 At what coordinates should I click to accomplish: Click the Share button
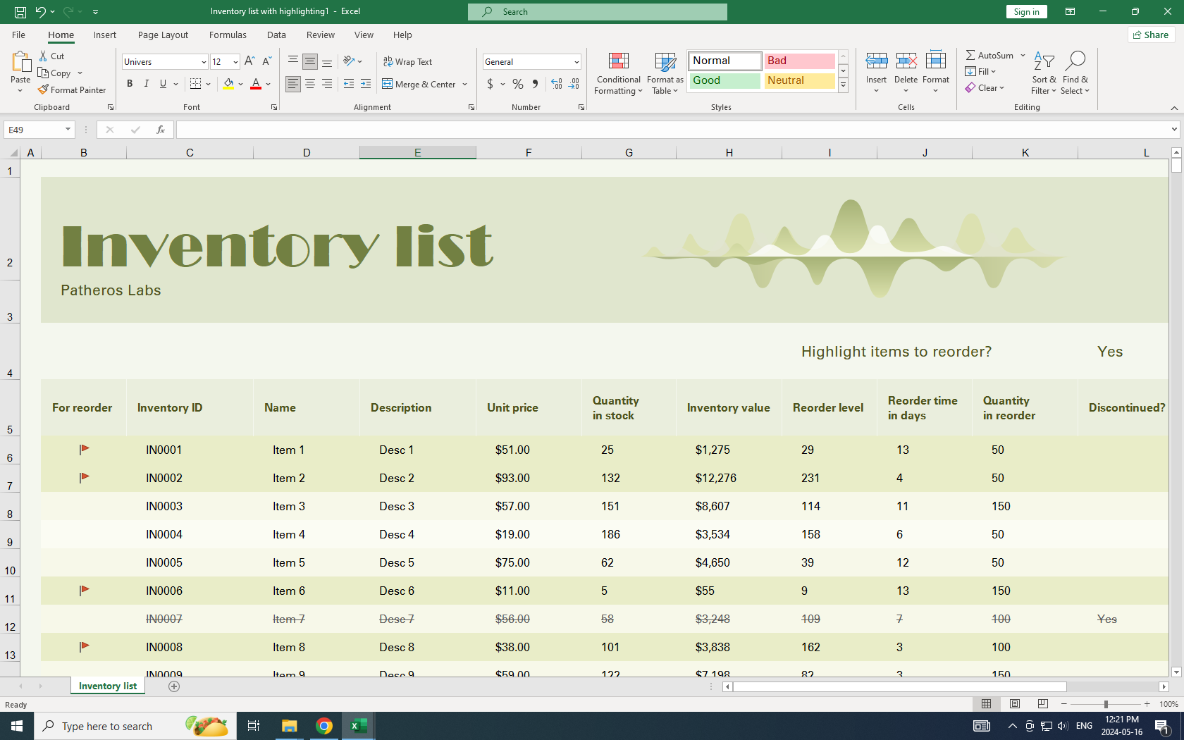1150,35
